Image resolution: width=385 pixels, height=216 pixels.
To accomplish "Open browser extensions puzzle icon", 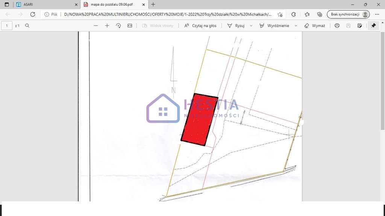I will (294, 14).
